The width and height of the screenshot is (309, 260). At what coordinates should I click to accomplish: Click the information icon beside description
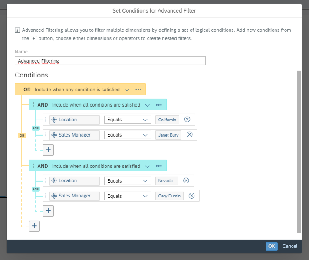coord(17,30)
